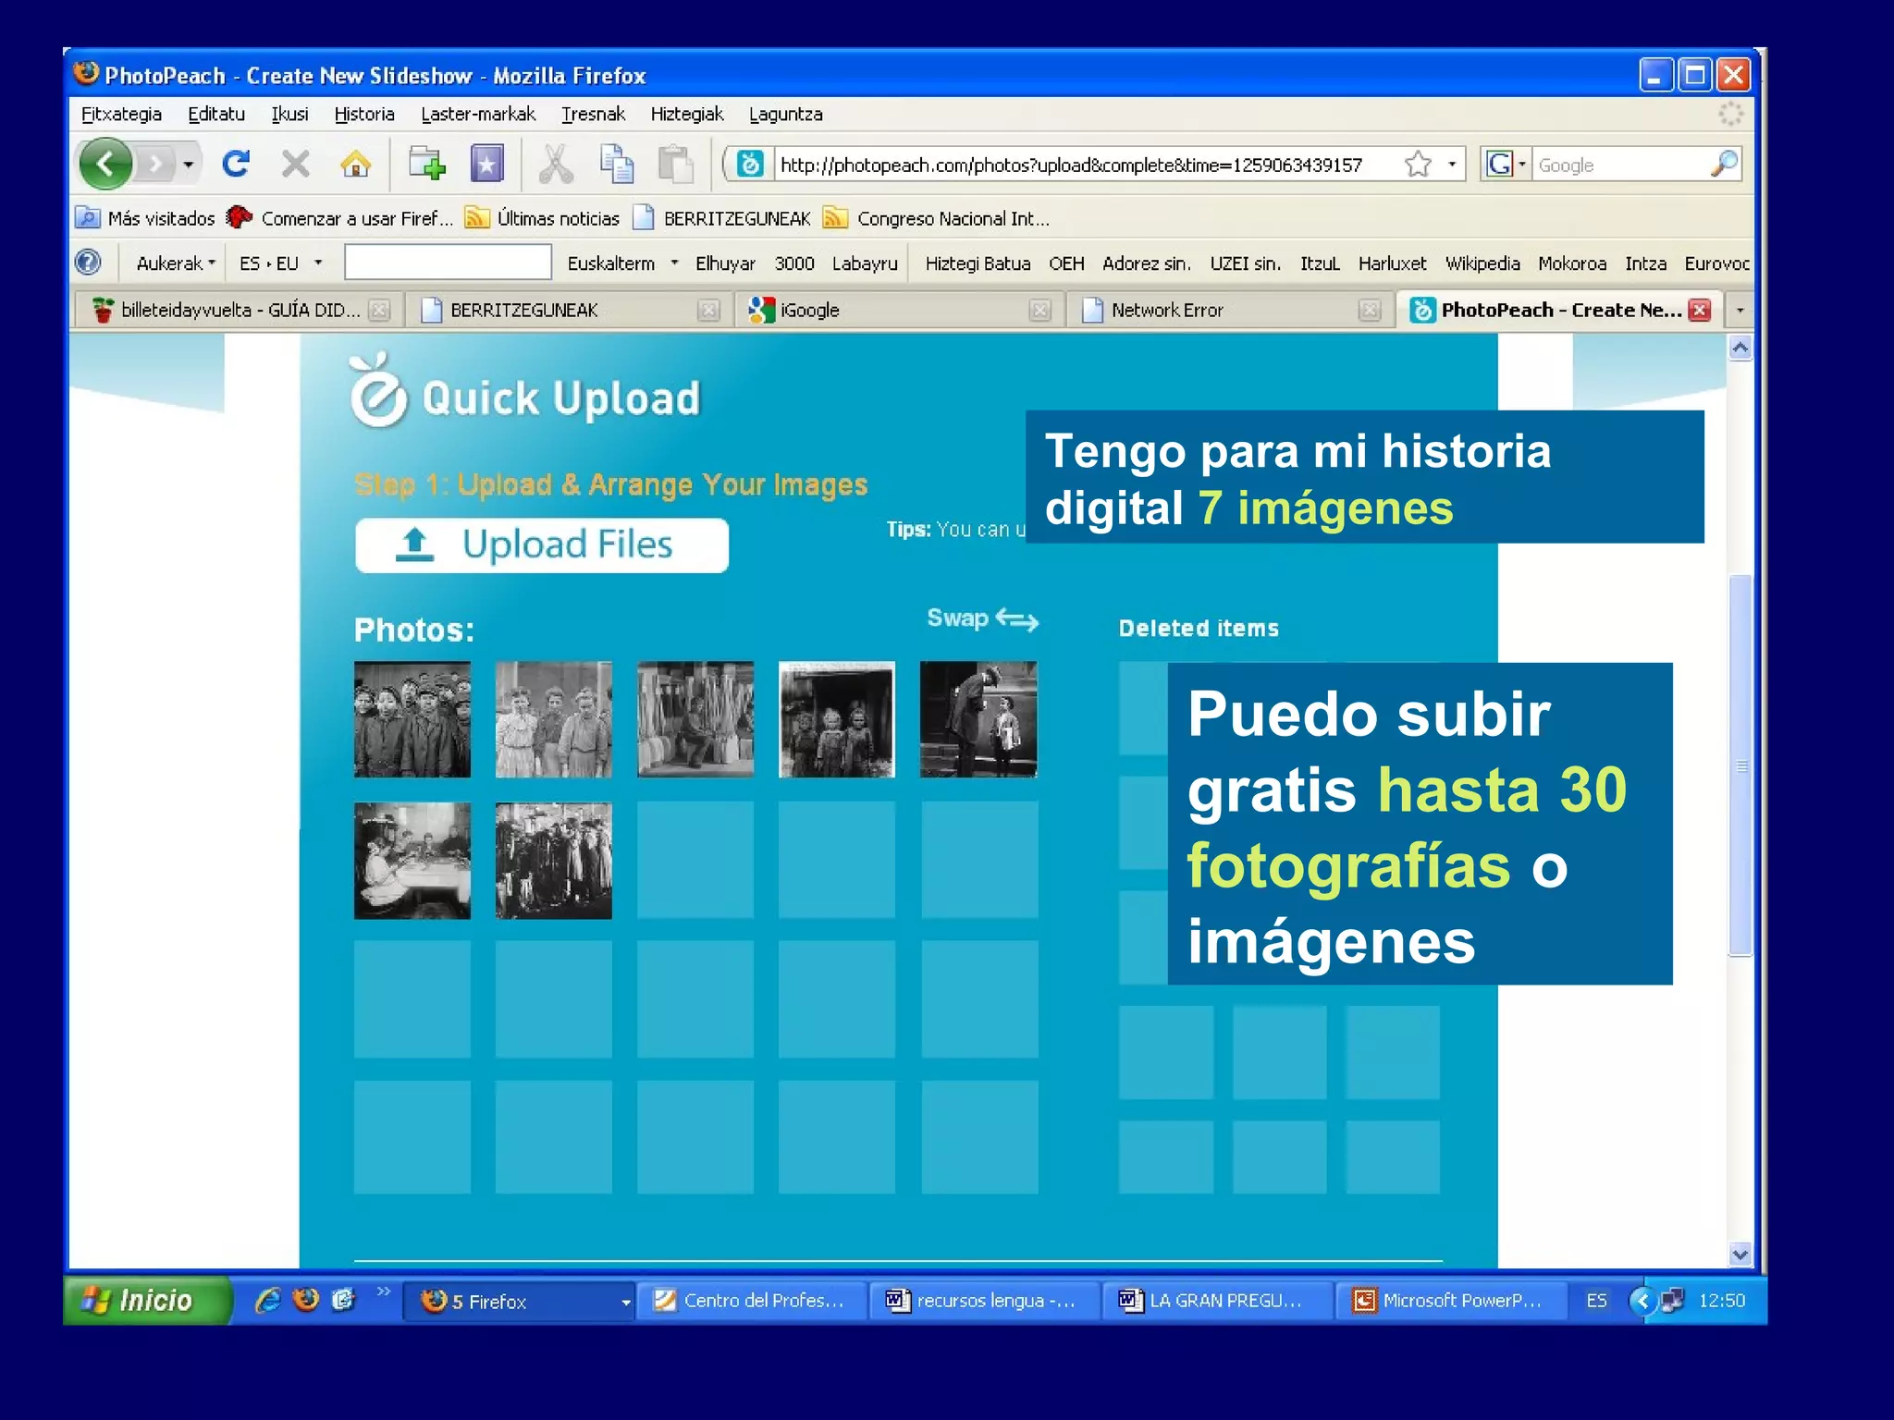Viewport: 1894px width, 1420px height.
Task: Close the BERRITZEGUNEAK tab
Action: 708,311
